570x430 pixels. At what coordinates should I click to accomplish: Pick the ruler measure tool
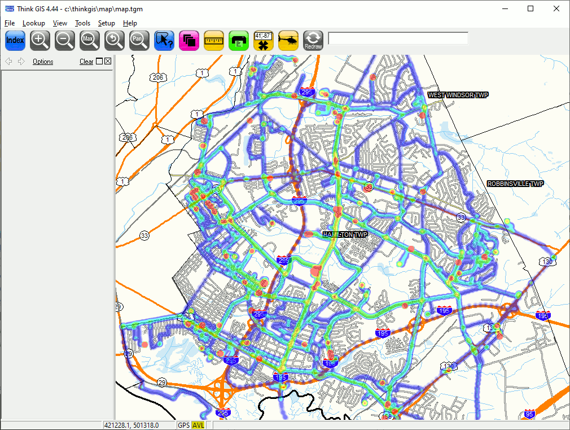pyautogui.click(x=214, y=40)
